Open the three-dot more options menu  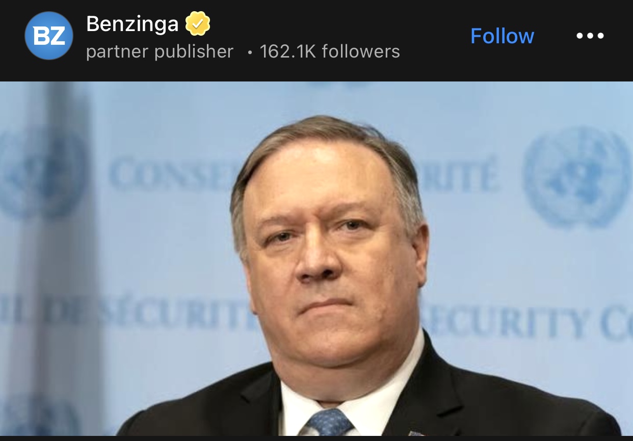pyautogui.click(x=590, y=36)
